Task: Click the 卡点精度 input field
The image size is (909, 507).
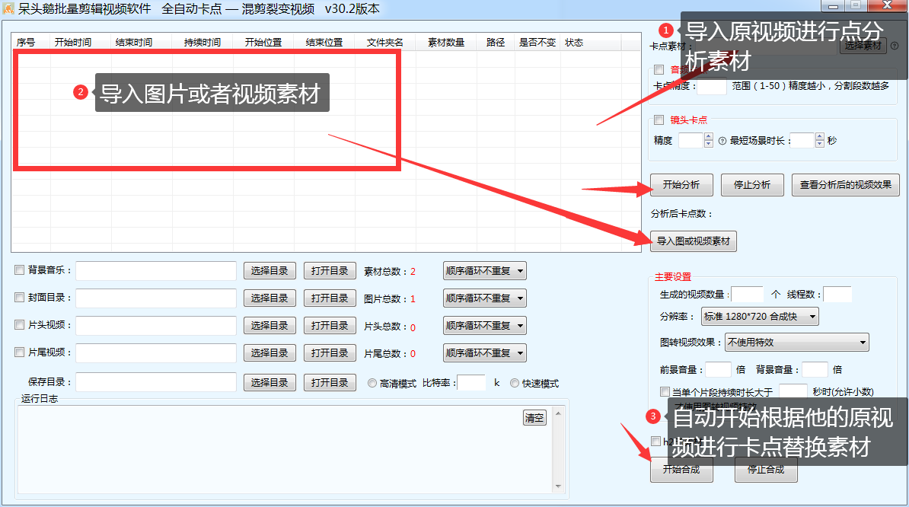Action: click(711, 86)
